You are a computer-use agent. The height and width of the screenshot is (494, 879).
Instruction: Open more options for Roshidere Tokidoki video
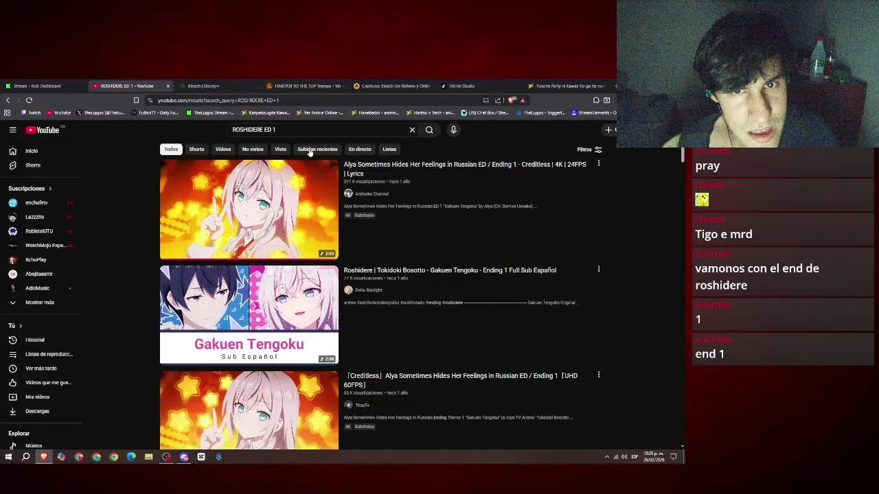pyautogui.click(x=599, y=269)
